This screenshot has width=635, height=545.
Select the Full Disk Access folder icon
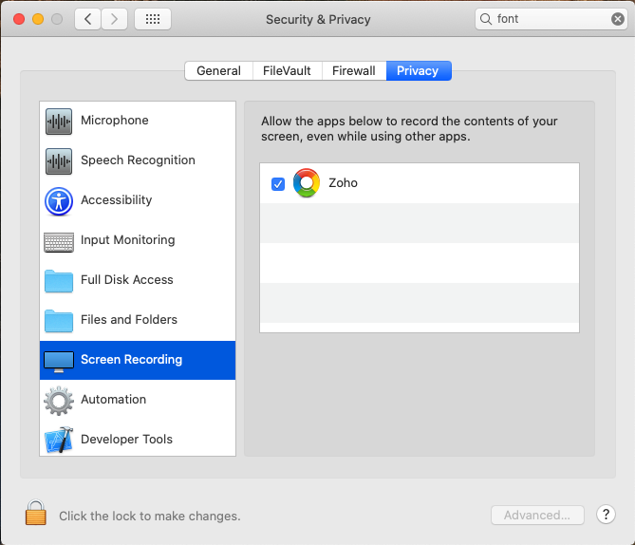59,280
